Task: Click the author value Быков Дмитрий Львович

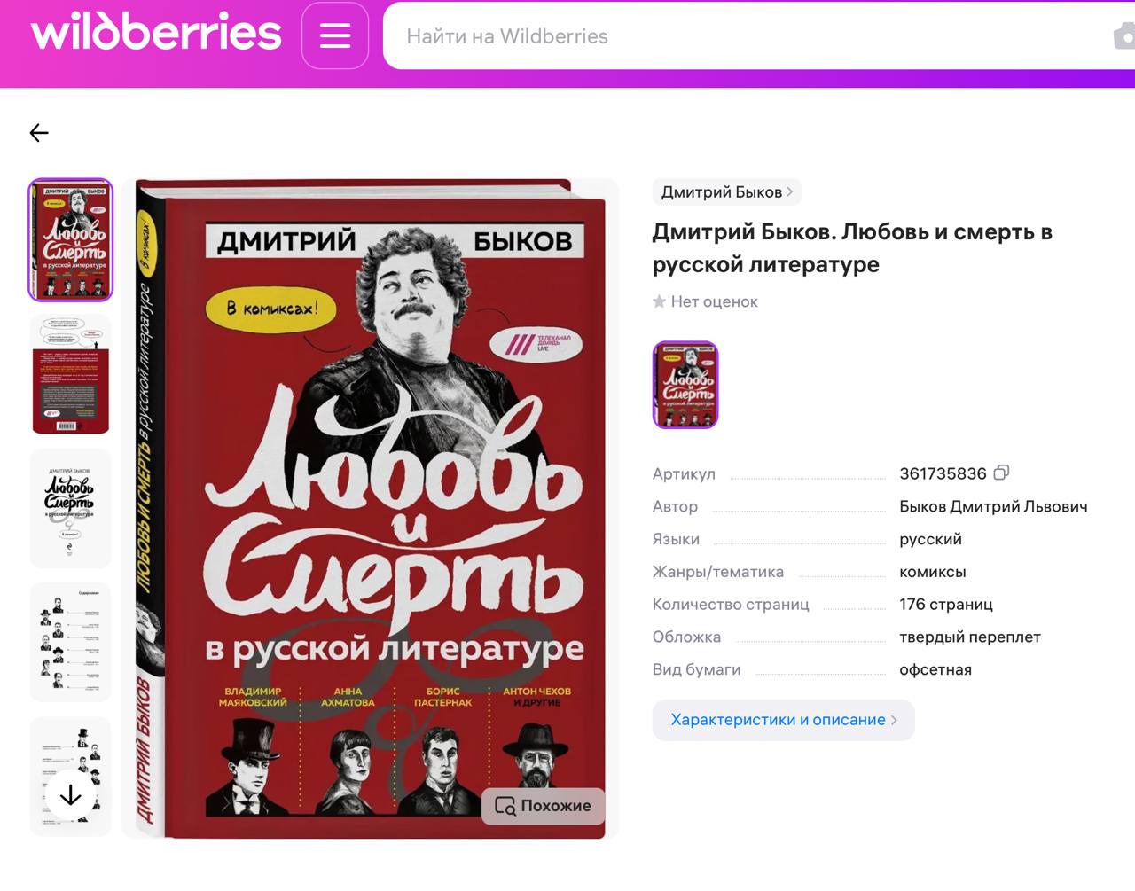Action: tap(993, 506)
